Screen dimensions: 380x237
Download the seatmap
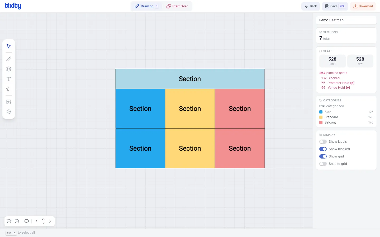tap(363, 6)
